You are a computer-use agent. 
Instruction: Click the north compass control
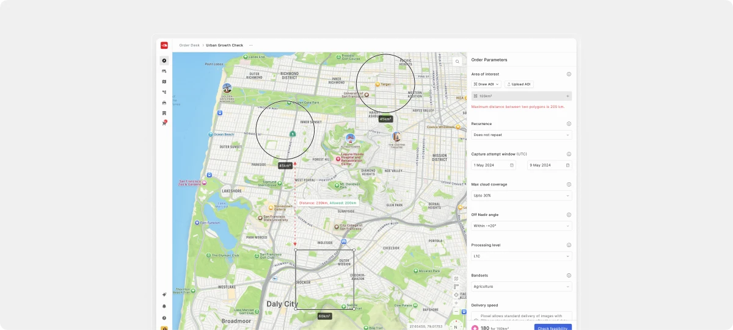(x=456, y=326)
